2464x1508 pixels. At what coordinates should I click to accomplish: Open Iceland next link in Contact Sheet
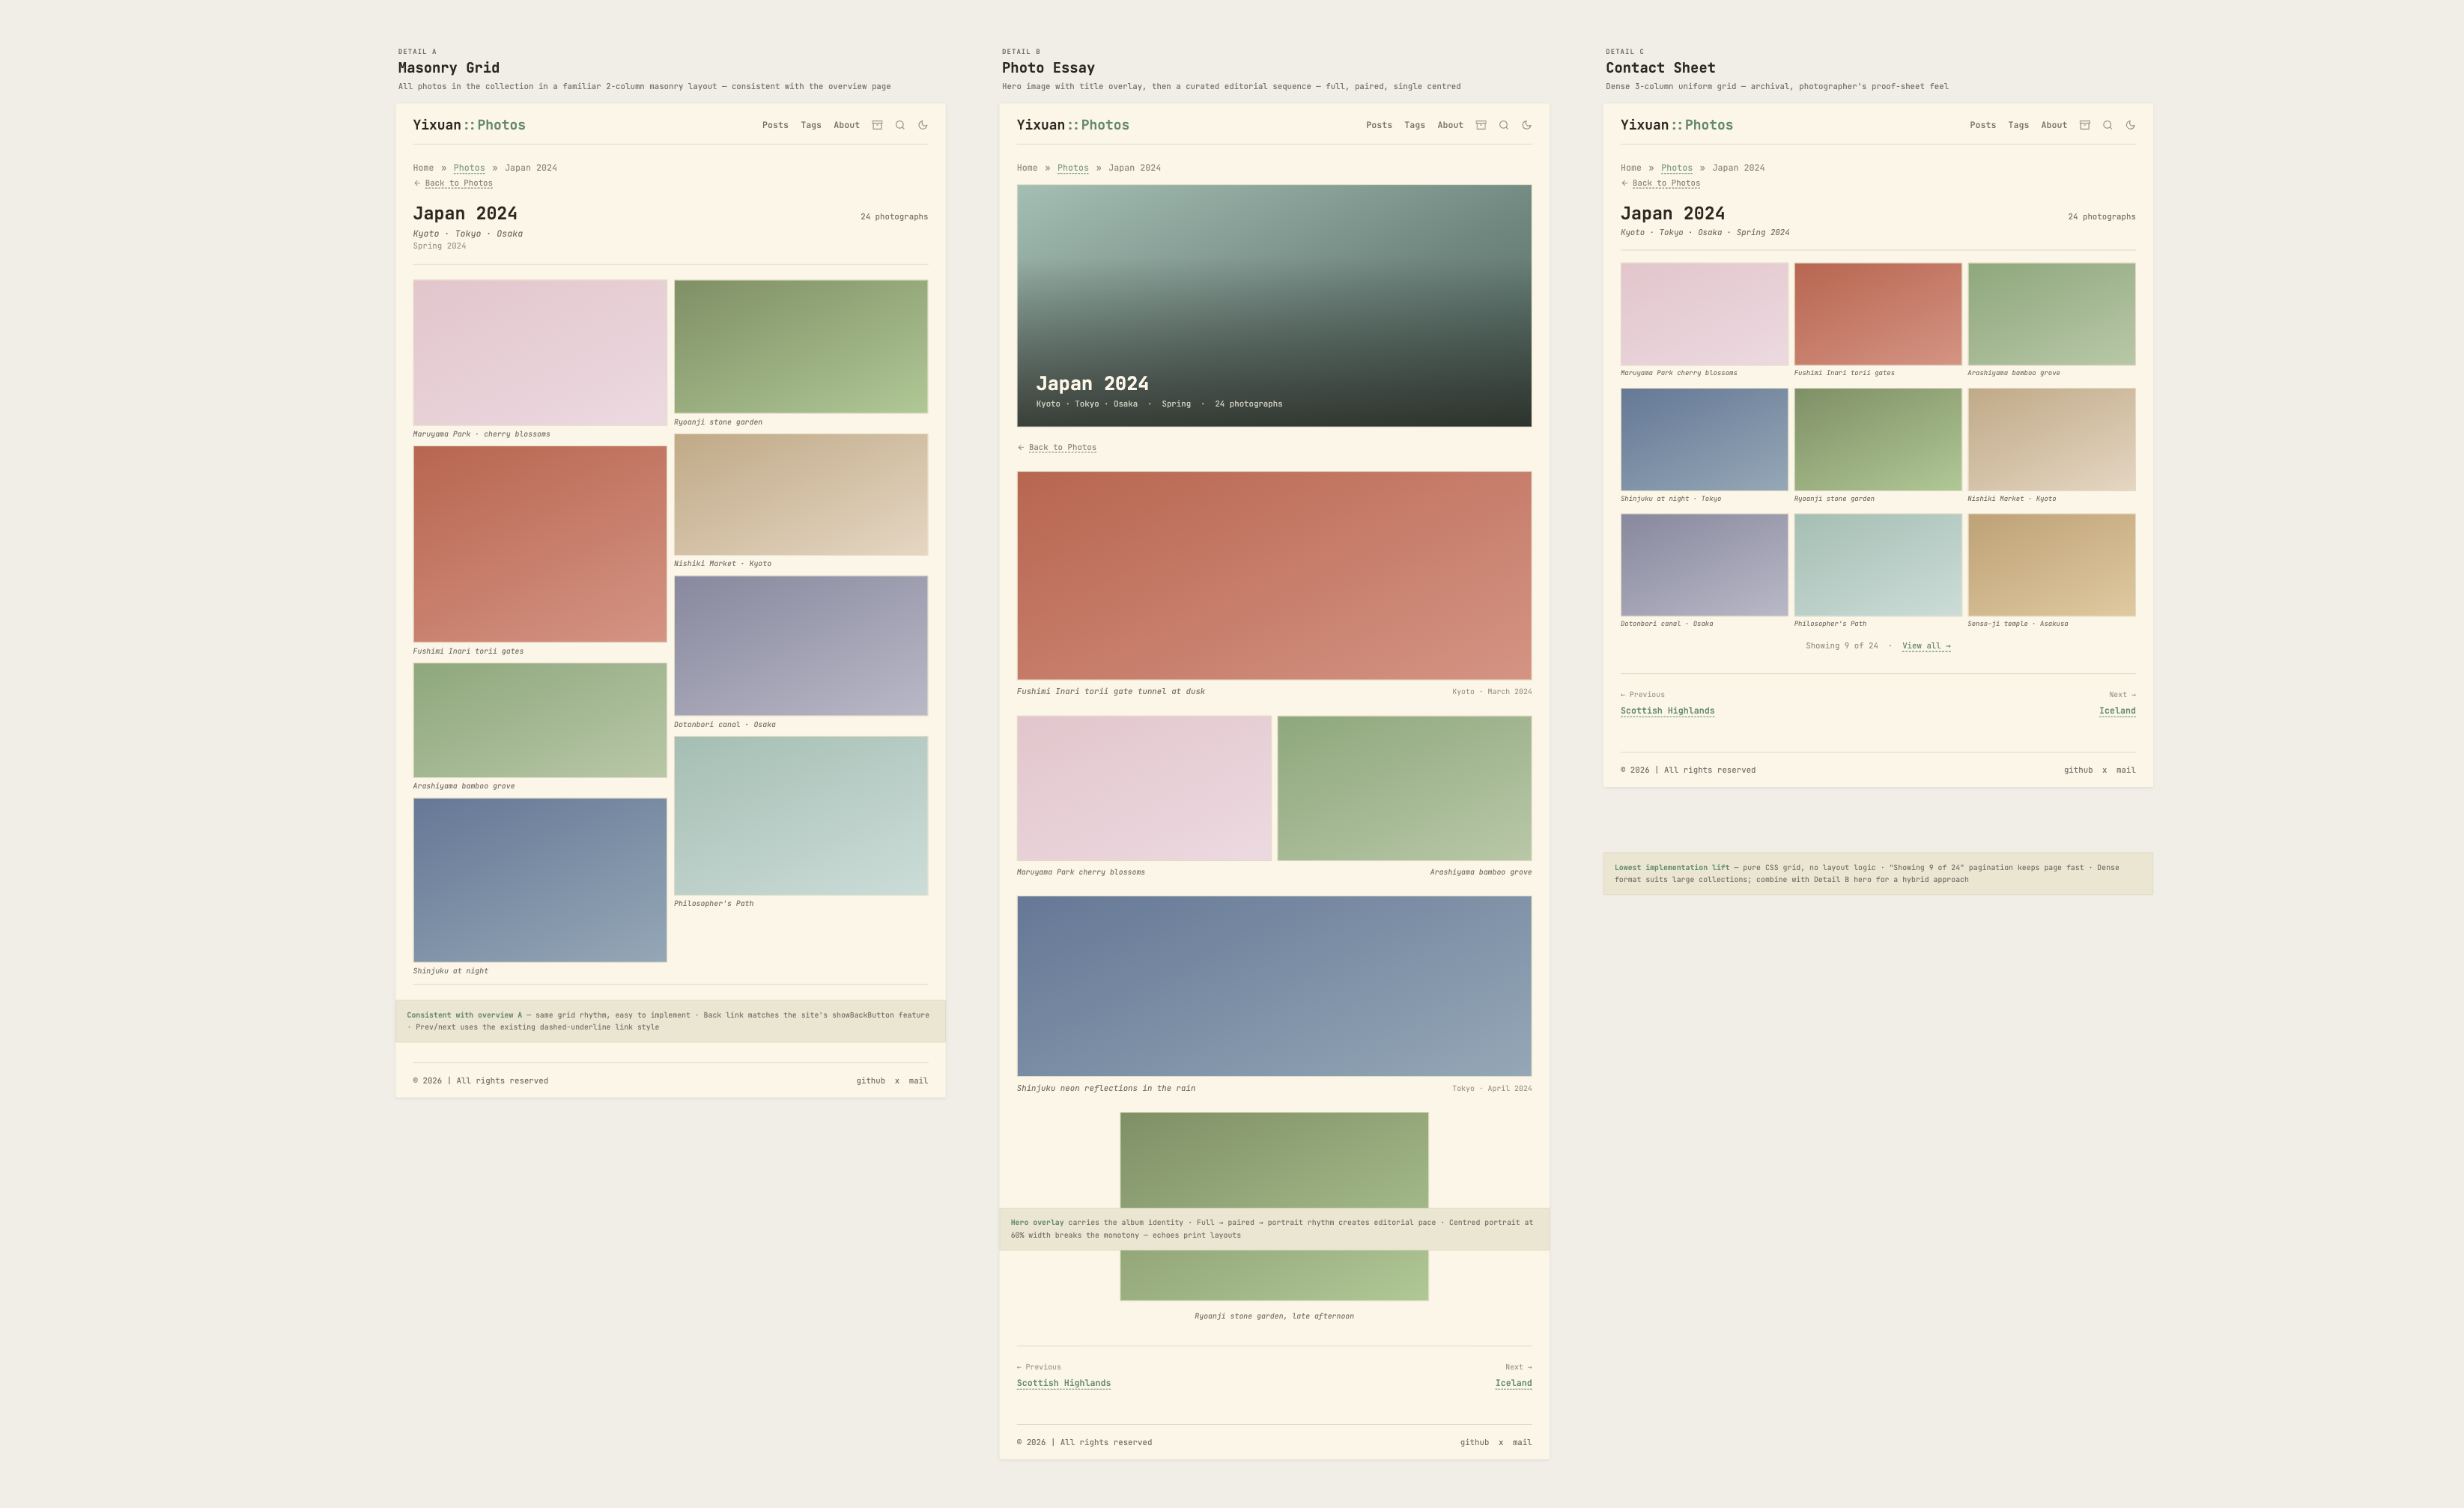click(x=2117, y=711)
